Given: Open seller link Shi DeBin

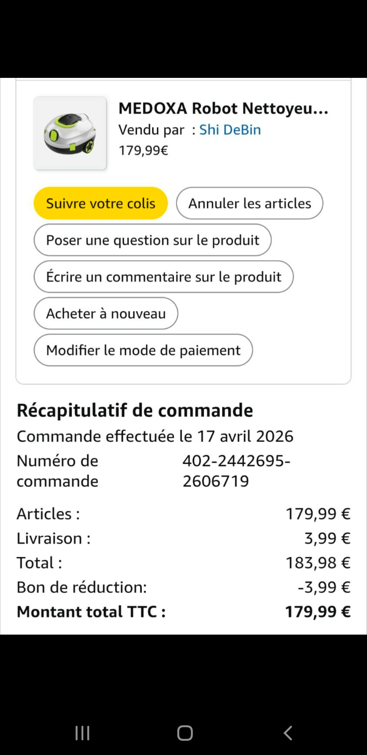Looking at the screenshot, I should click(230, 130).
